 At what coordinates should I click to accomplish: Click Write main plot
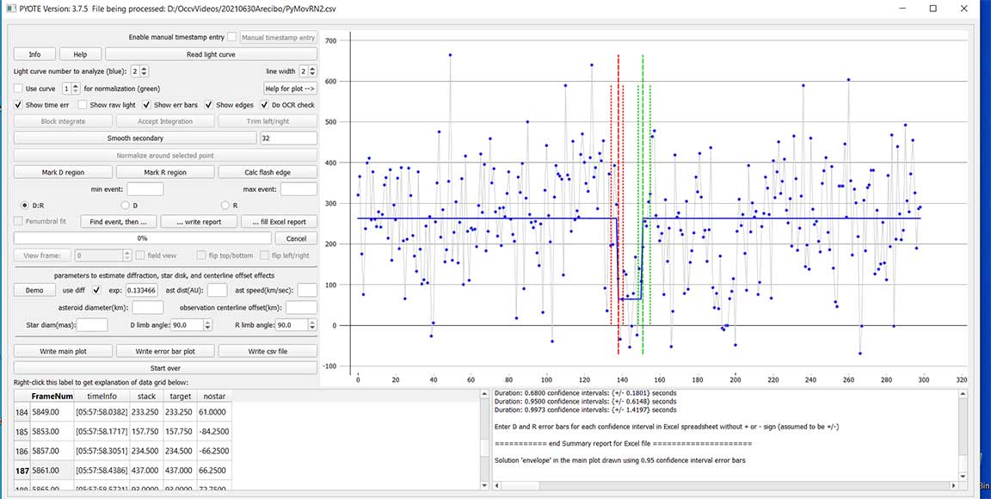(x=63, y=351)
